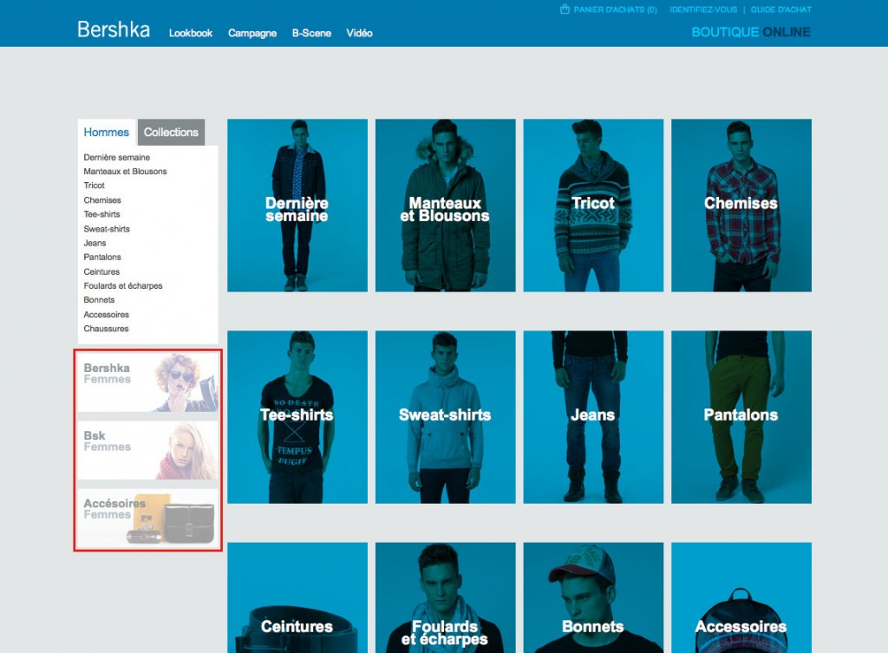Choose the Bonnets category tile
888x653 pixels.
pyautogui.click(x=593, y=597)
